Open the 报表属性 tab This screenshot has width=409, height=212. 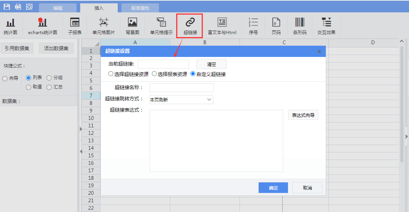pyautogui.click(x=140, y=8)
